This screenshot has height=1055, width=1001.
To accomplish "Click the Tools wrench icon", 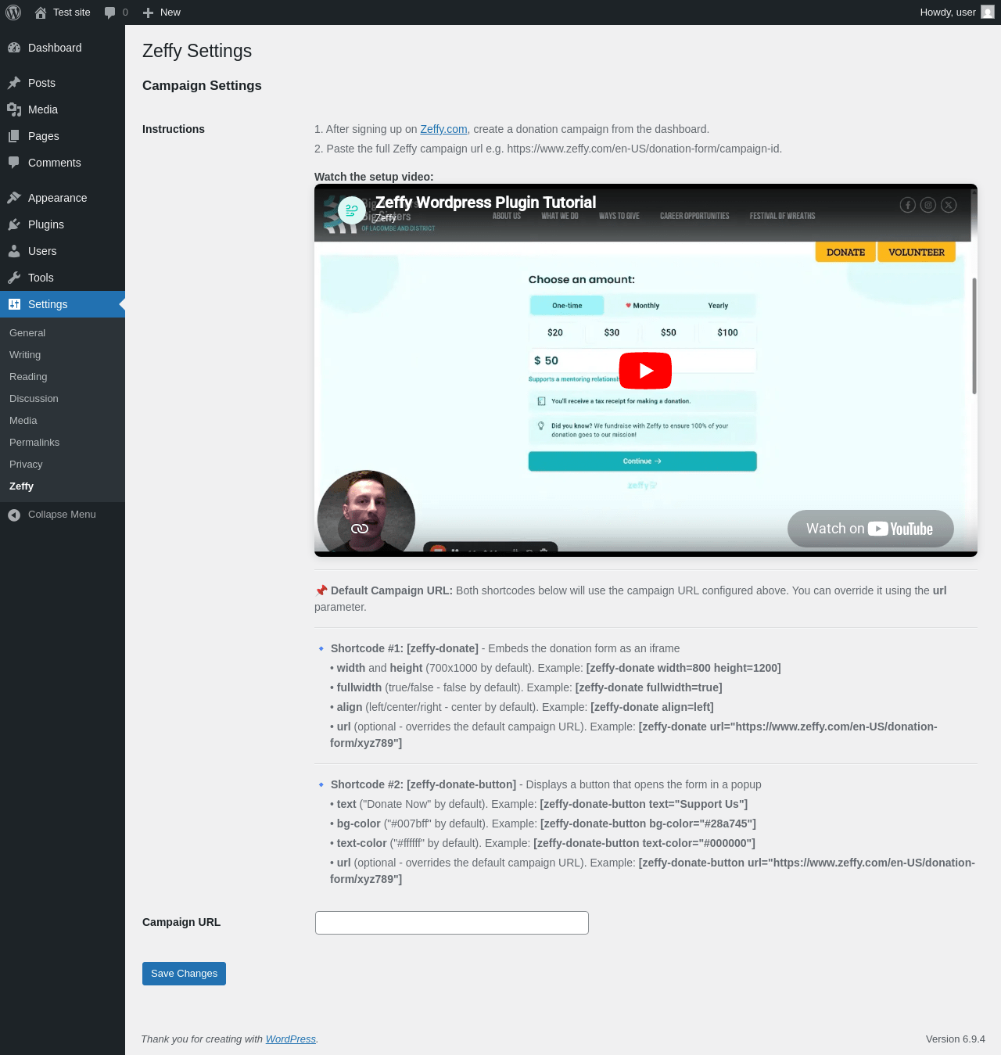I will click(x=14, y=278).
